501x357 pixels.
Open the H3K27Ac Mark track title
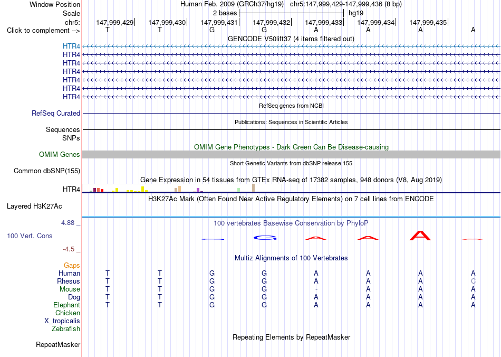(291, 199)
